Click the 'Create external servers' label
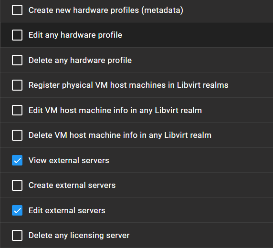 pos(72,185)
